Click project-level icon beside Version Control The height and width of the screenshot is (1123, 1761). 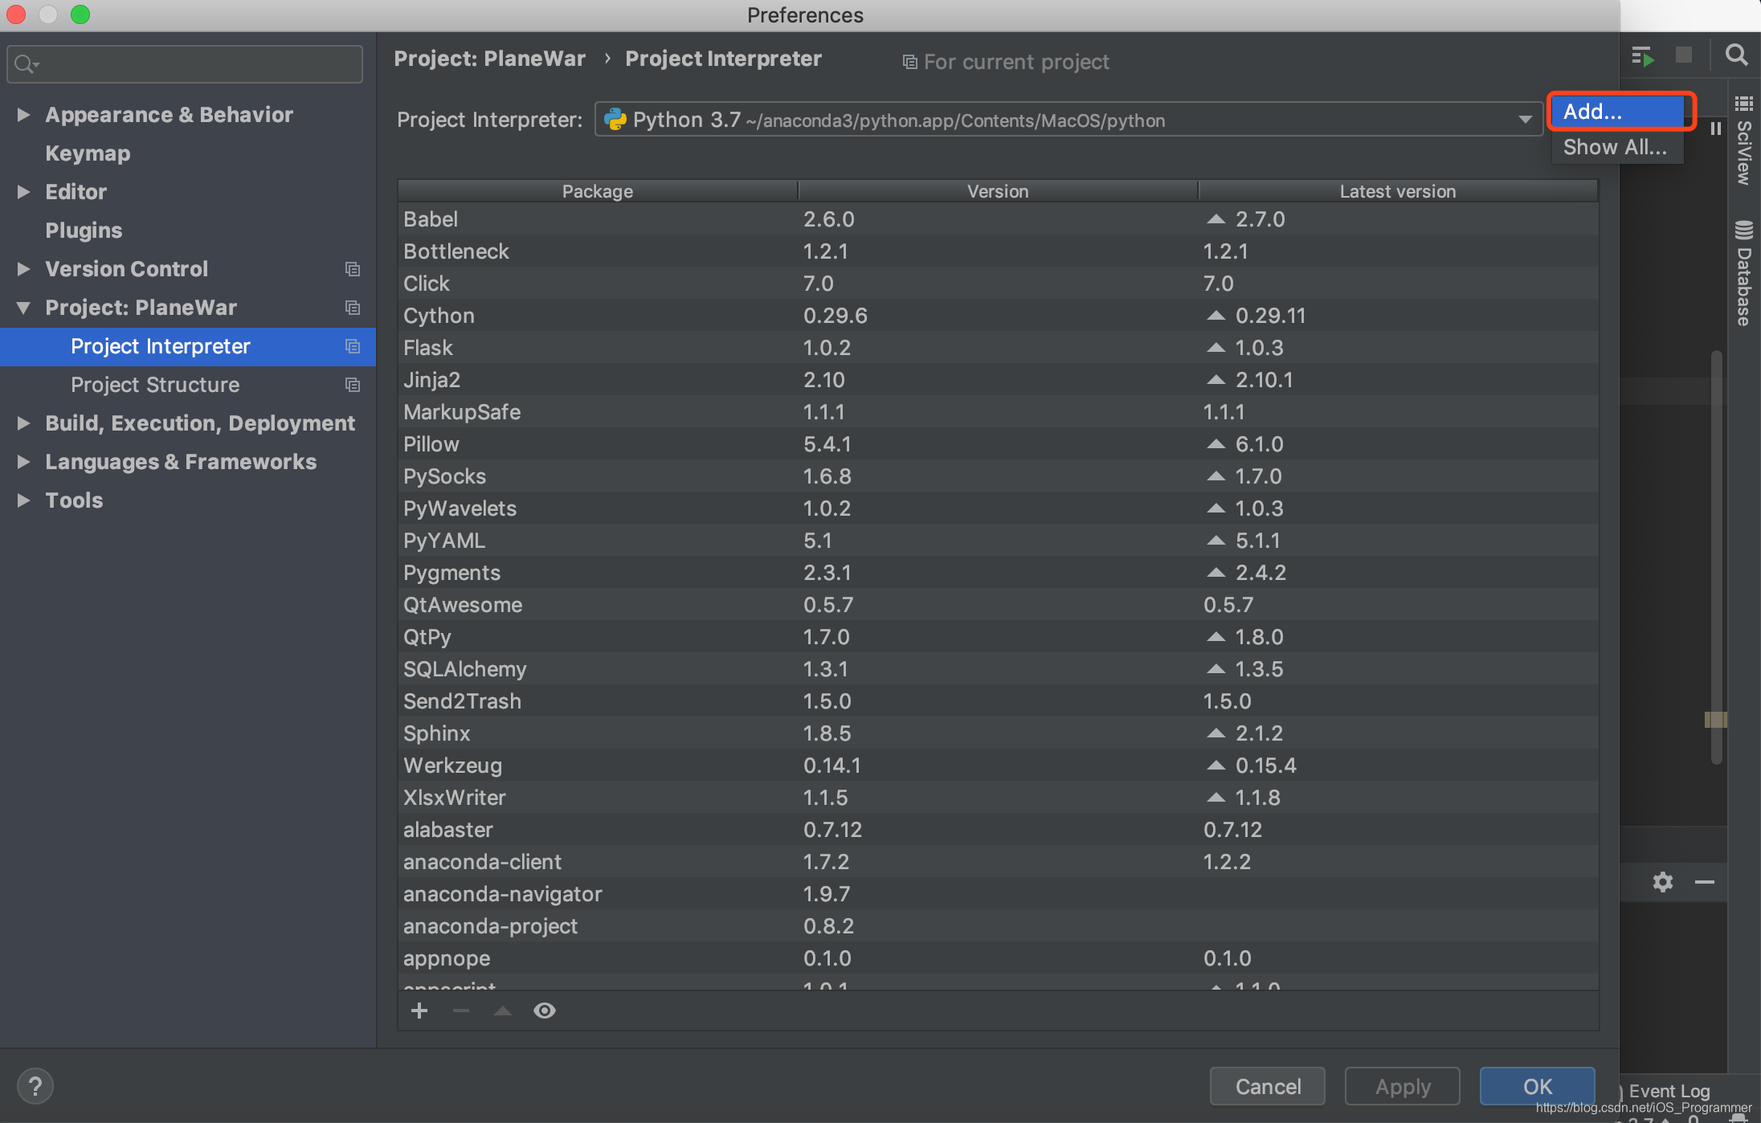[x=353, y=269]
